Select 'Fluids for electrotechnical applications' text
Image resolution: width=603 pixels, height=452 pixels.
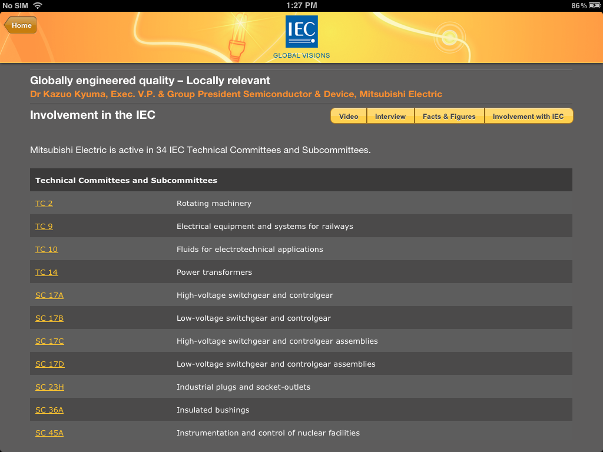(250, 250)
